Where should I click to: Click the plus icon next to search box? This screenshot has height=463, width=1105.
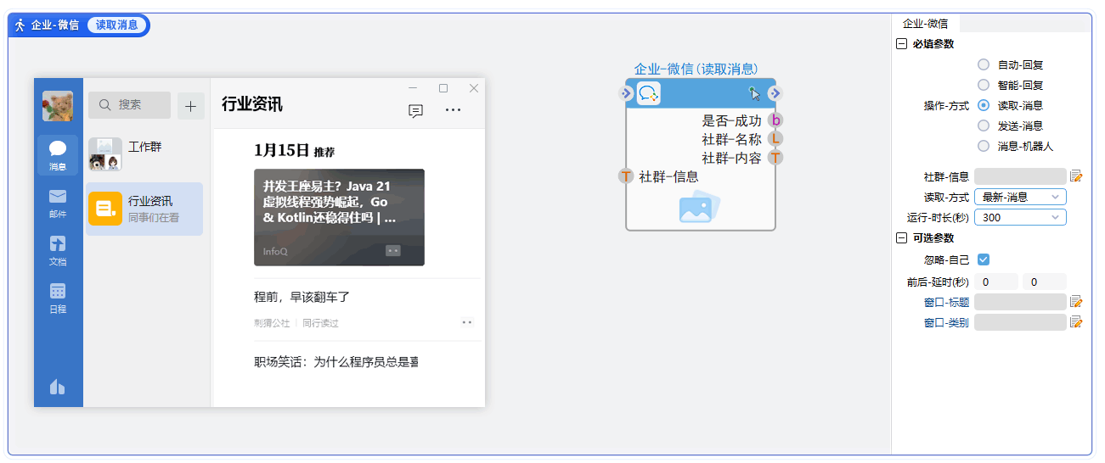coord(190,106)
